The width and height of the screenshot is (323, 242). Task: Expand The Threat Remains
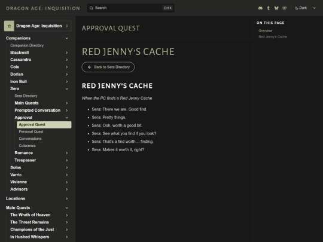click(67, 222)
